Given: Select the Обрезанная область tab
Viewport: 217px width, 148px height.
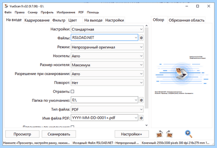Looking at the screenshot, I should point(186,20).
